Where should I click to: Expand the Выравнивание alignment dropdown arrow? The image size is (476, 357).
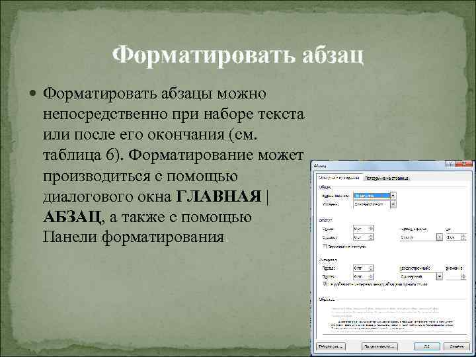393,196
